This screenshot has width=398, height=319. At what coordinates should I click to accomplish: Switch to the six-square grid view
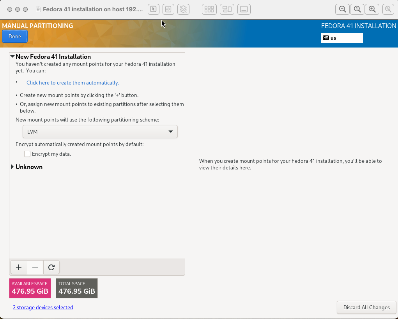coord(209,9)
